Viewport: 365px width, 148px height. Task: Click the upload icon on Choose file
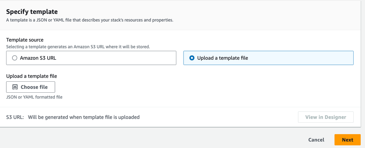15,87
